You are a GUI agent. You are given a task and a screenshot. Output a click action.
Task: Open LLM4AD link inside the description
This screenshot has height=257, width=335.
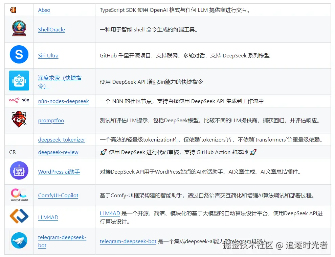click(x=110, y=213)
